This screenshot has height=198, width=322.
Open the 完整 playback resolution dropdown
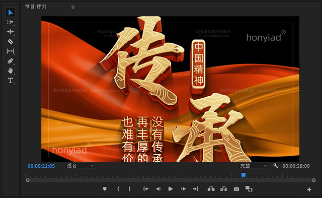point(253,166)
